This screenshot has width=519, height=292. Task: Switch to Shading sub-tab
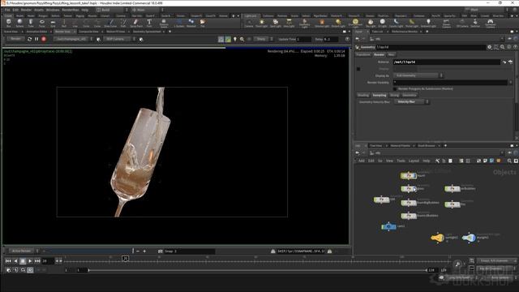[362, 96]
